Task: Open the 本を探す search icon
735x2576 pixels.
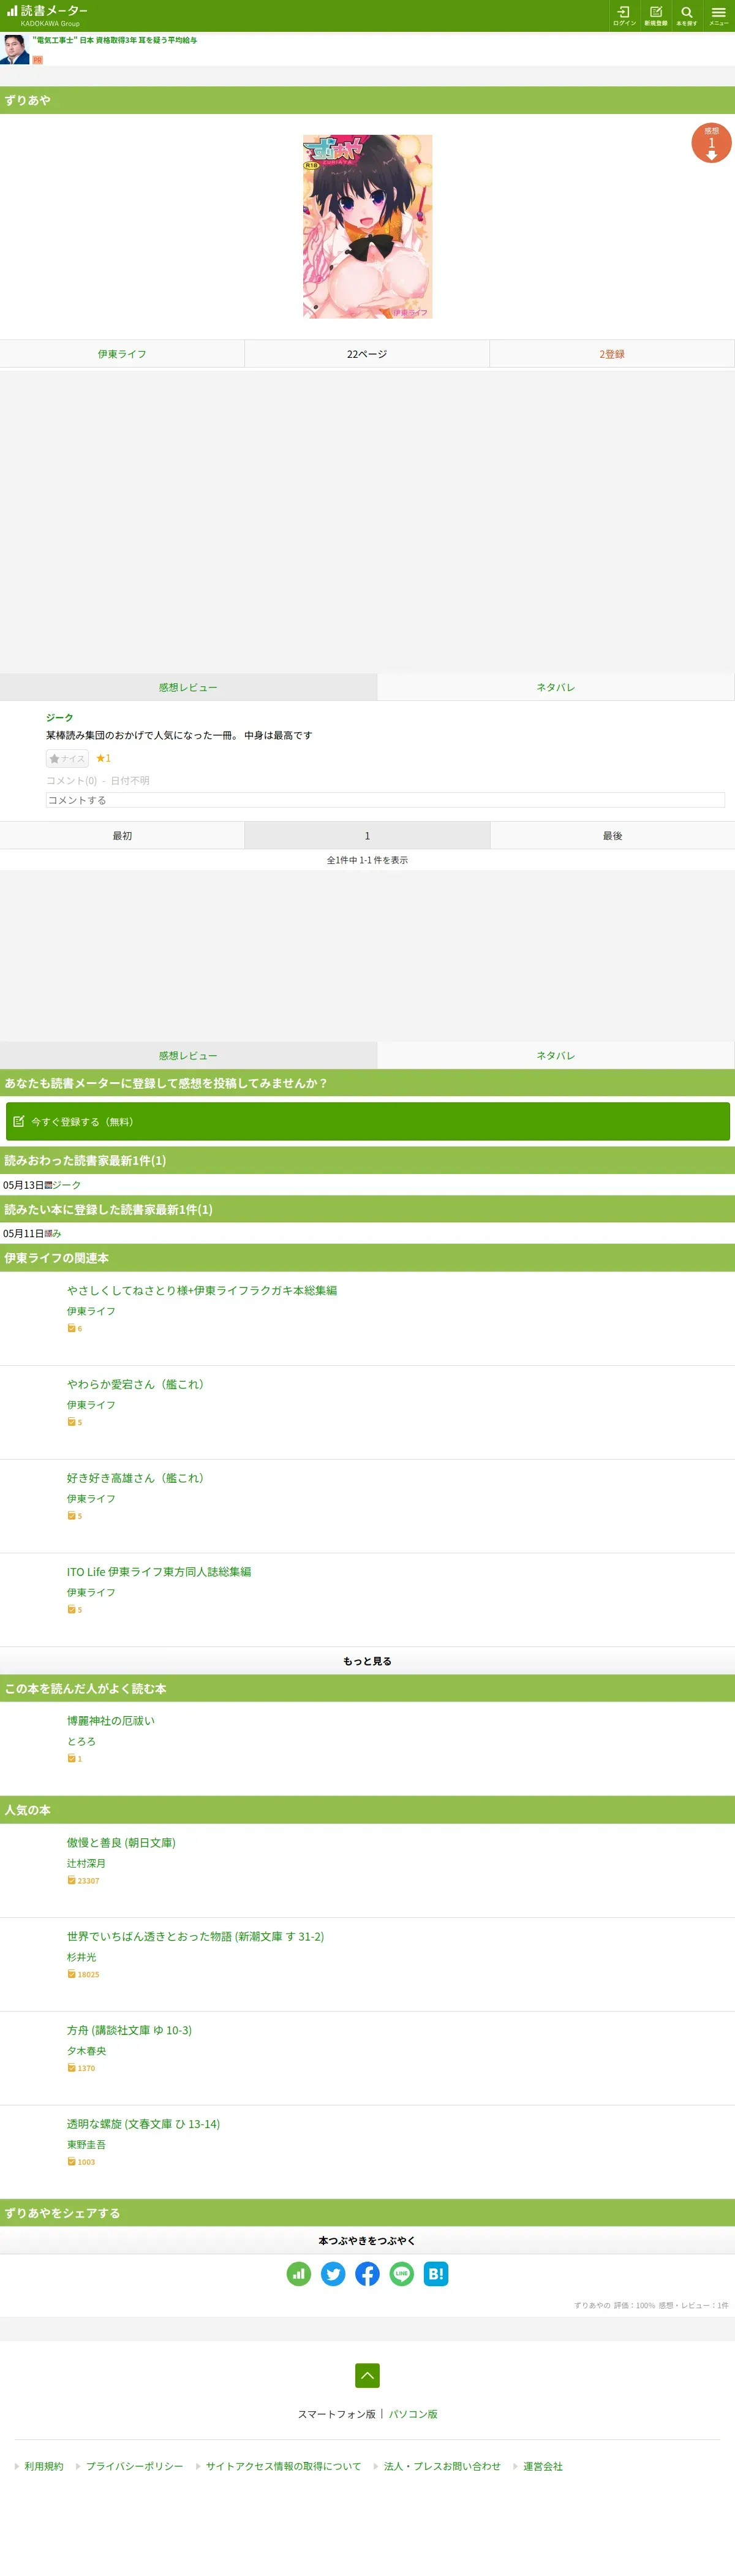Action: click(x=687, y=15)
